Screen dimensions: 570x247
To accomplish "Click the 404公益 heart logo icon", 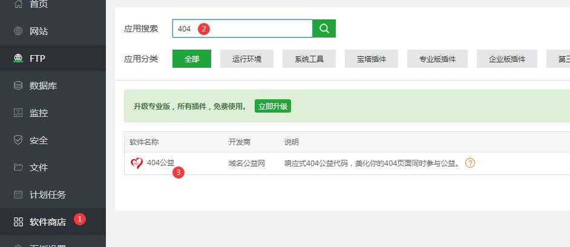I will click(x=137, y=163).
